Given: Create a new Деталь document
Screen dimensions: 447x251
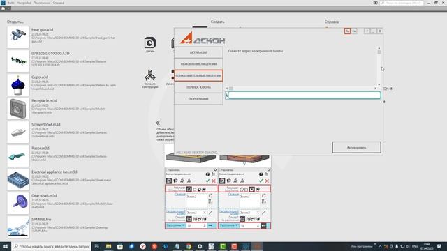Looking at the screenshot, I should (150, 45).
